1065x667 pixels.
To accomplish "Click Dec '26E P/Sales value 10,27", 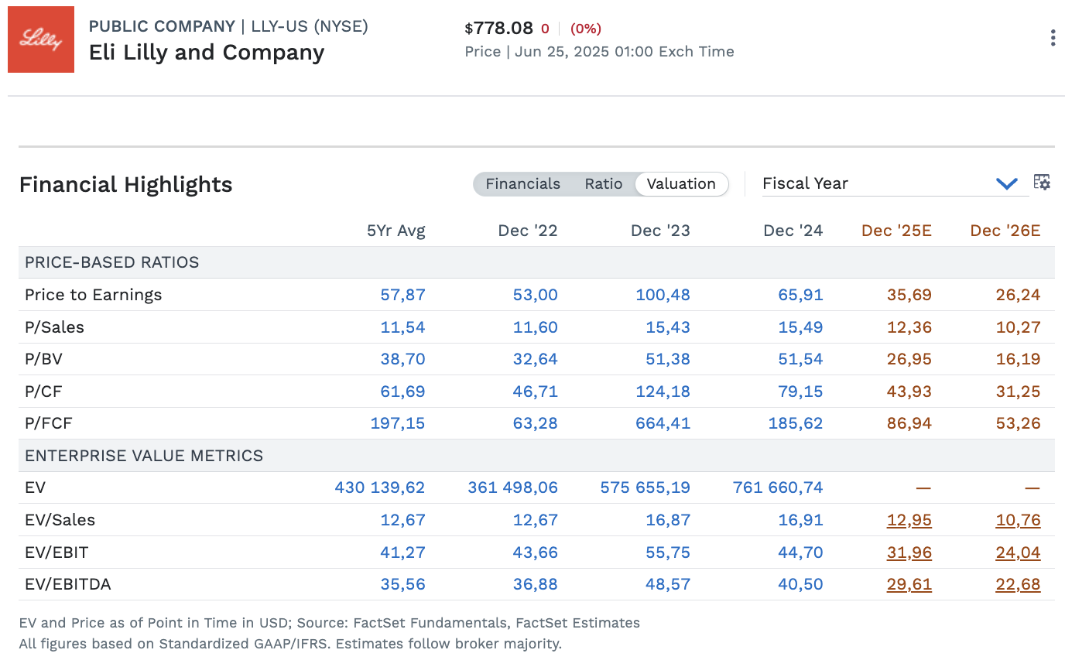I will [1018, 327].
